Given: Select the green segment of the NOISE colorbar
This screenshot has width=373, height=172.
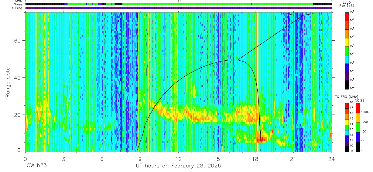Looking at the screenshot, I should click(x=358, y=127).
